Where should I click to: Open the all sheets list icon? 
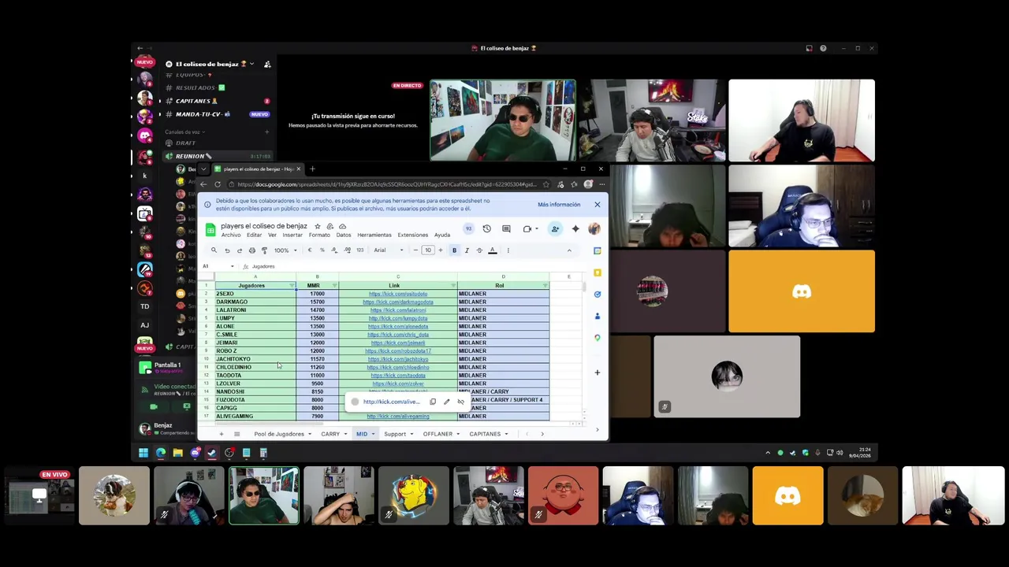(x=236, y=434)
